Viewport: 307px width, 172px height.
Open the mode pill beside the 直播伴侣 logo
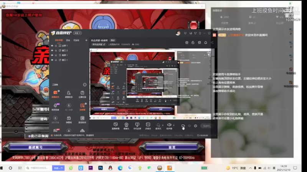(x=78, y=33)
